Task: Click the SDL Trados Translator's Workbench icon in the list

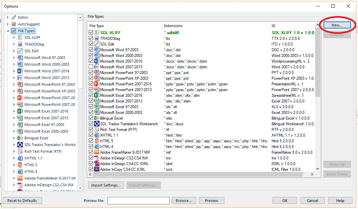Action: click(96, 124)
